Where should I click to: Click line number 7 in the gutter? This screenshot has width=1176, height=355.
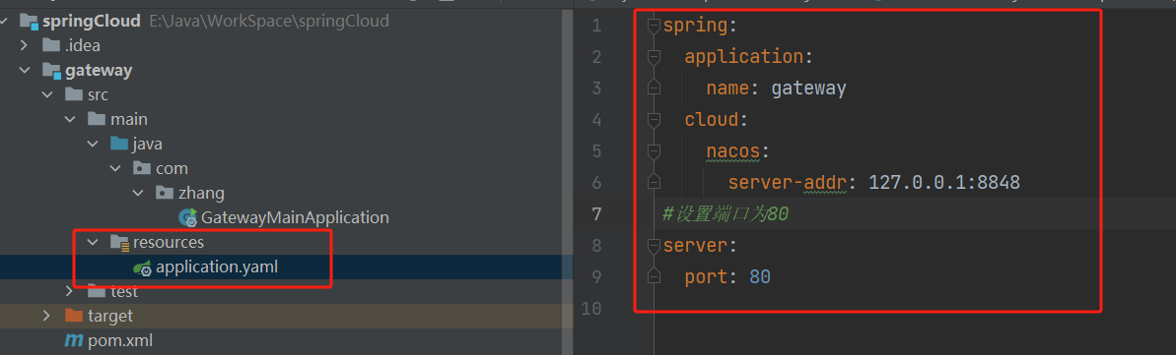596,214
